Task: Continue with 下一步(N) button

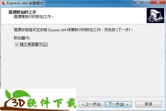Action: click(119, 104)
